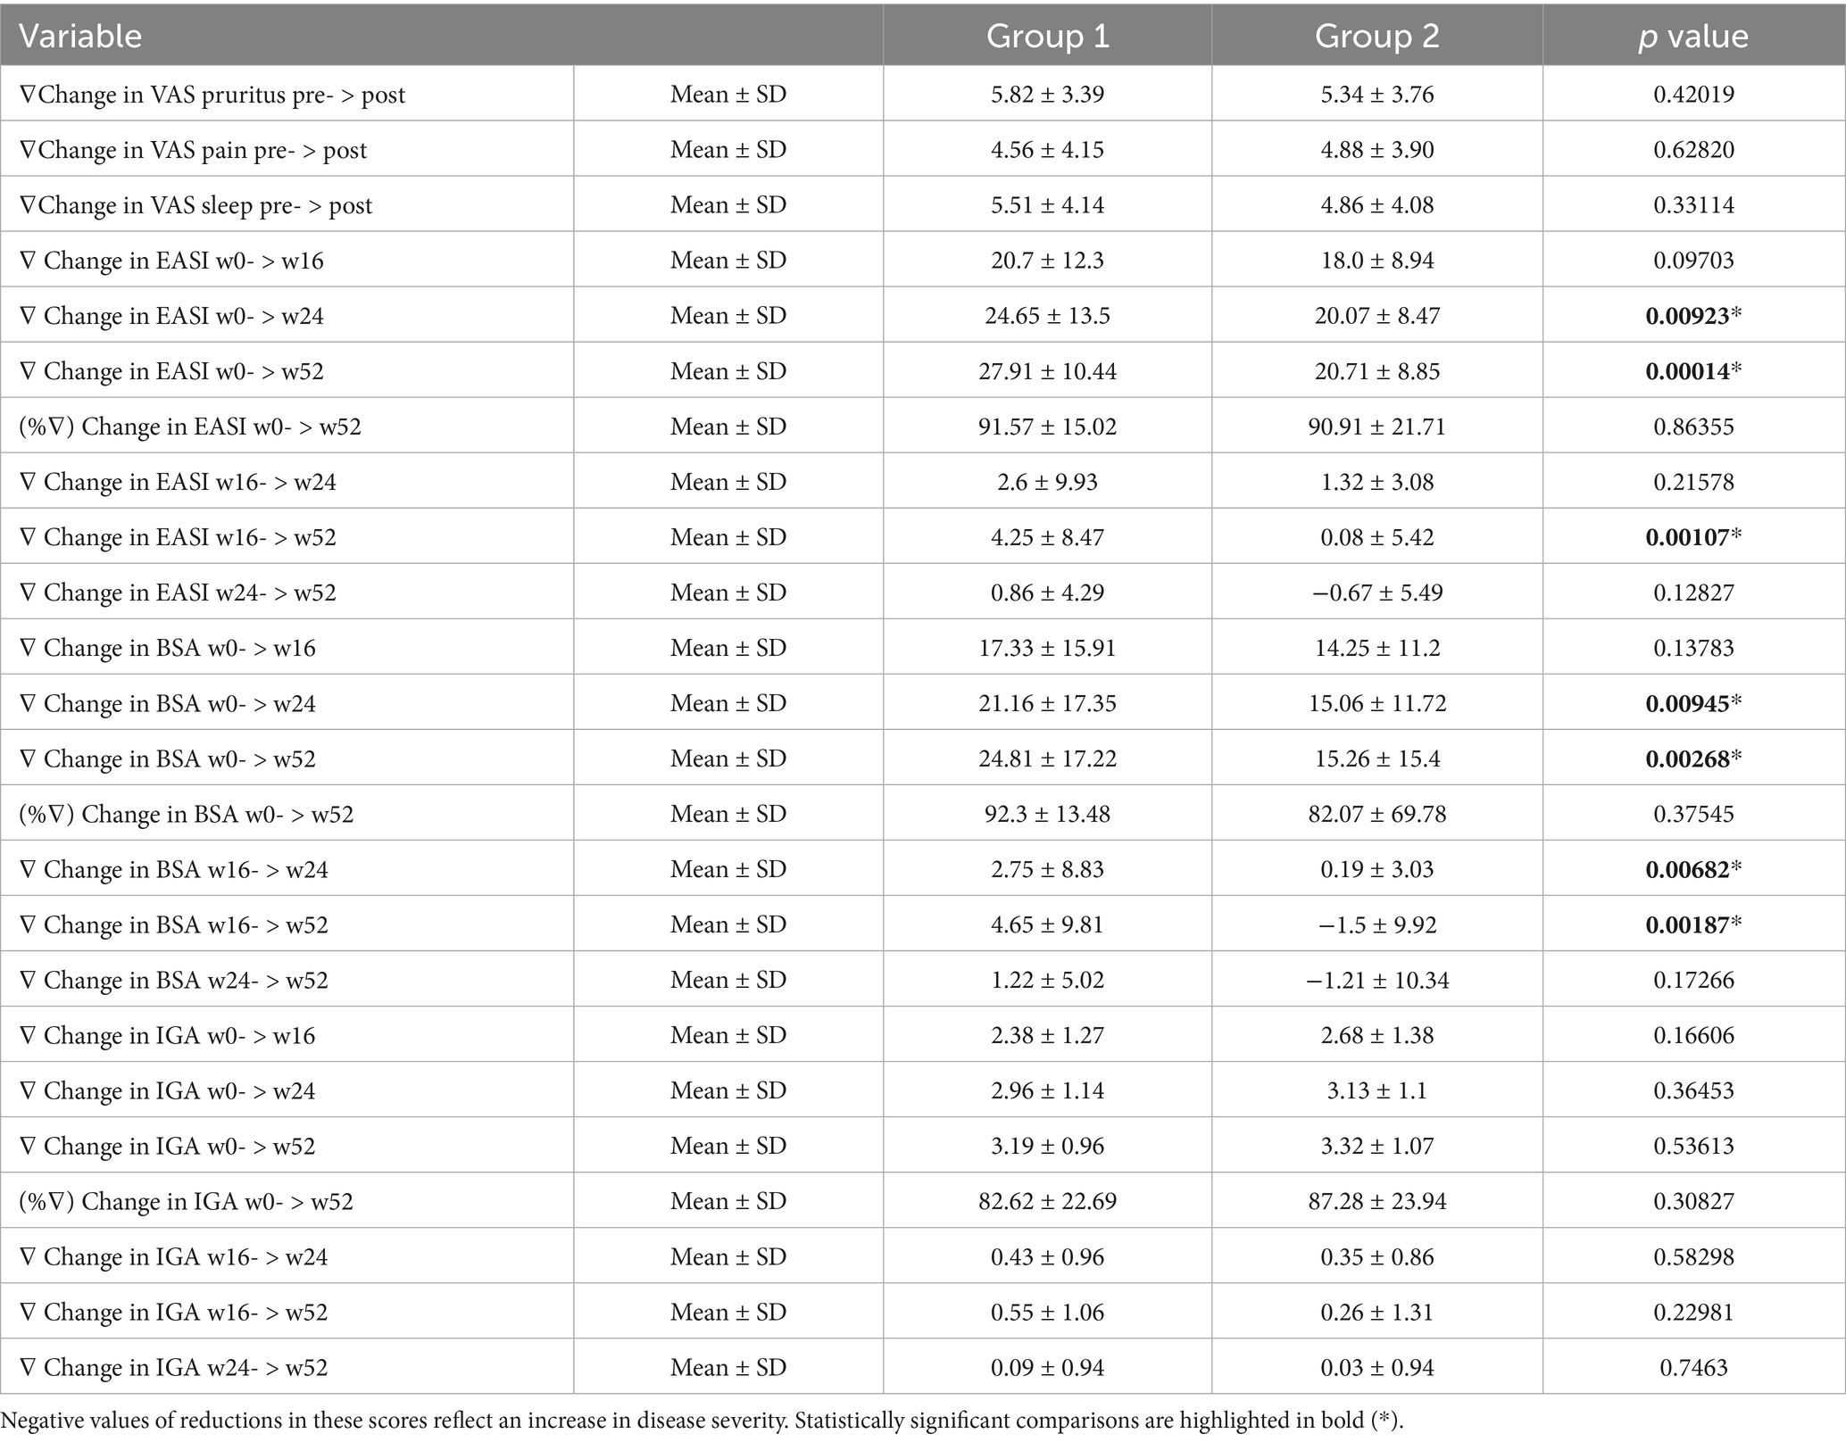
Task: Select the Change in VAS pain row label
Action: 193,150
